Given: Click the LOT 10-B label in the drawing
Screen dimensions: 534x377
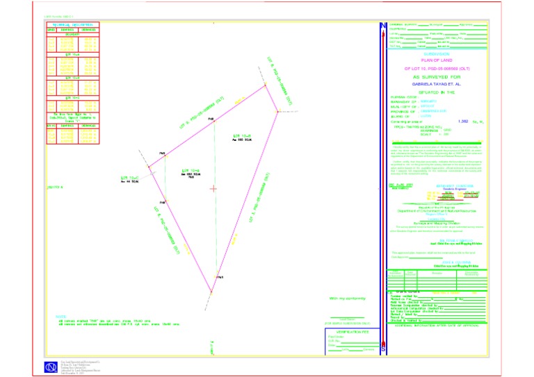Looking at the screenshot, I should tap(242, 136).
